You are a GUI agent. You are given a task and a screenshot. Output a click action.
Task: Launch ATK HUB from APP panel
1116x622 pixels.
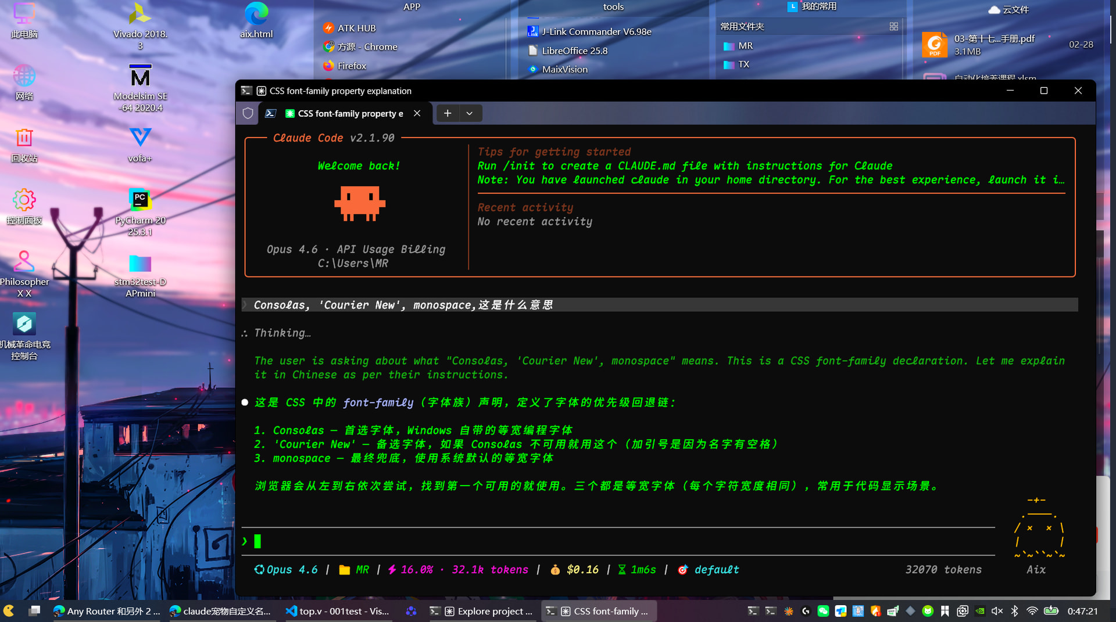coord(350,28)
